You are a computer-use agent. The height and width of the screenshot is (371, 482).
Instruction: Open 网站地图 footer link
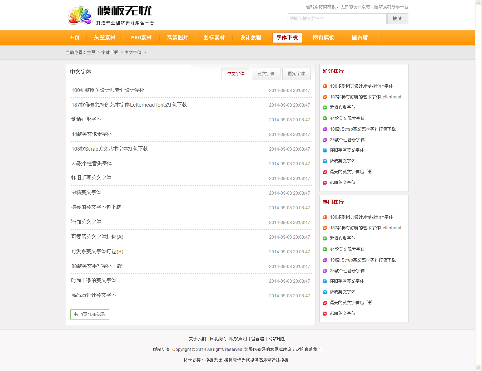(277, 339)
